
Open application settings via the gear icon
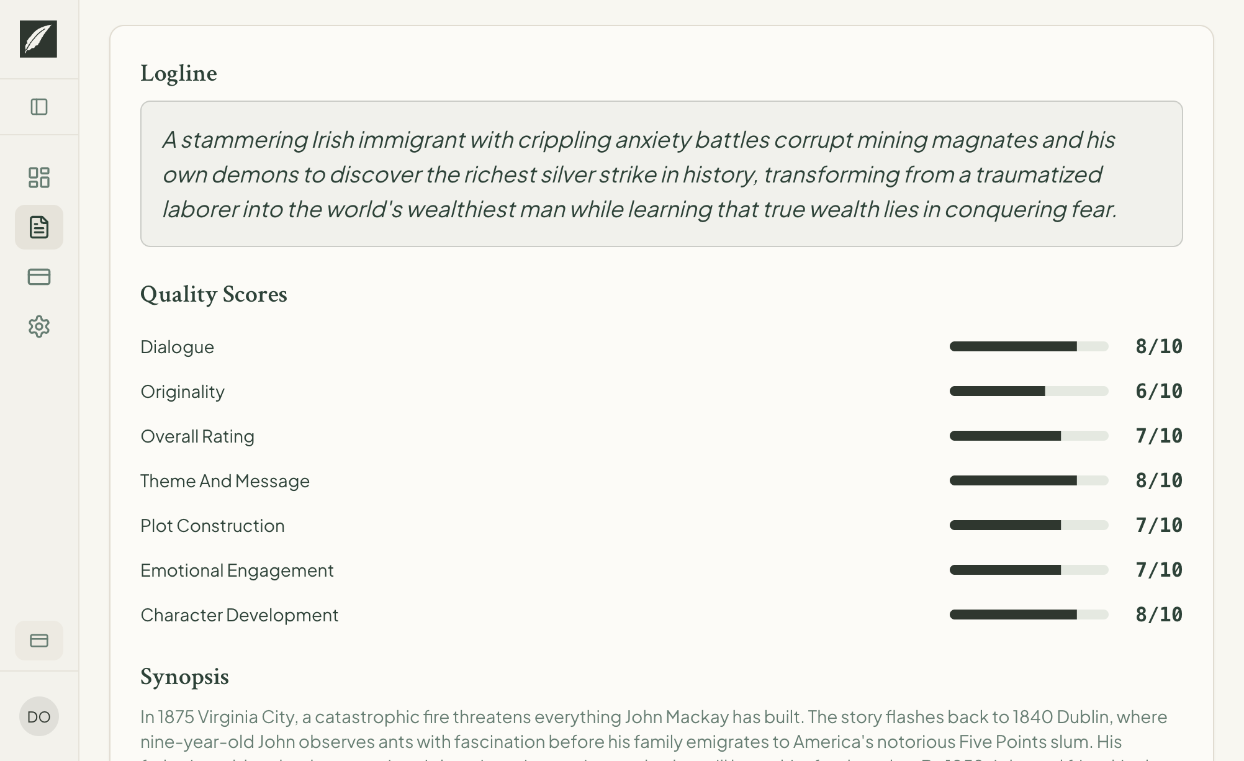tap(39, 326)
